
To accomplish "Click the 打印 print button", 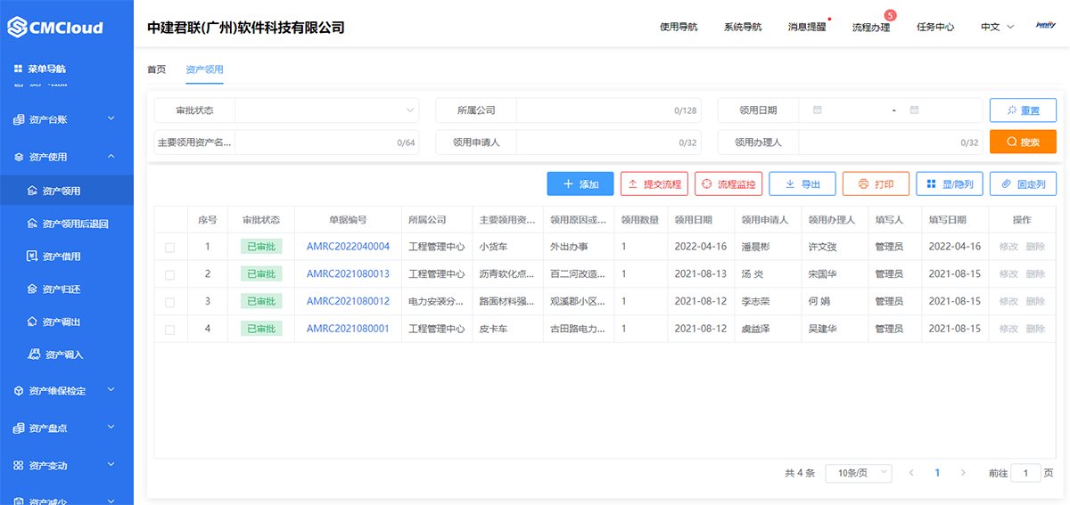I will [x=876, y=183].
